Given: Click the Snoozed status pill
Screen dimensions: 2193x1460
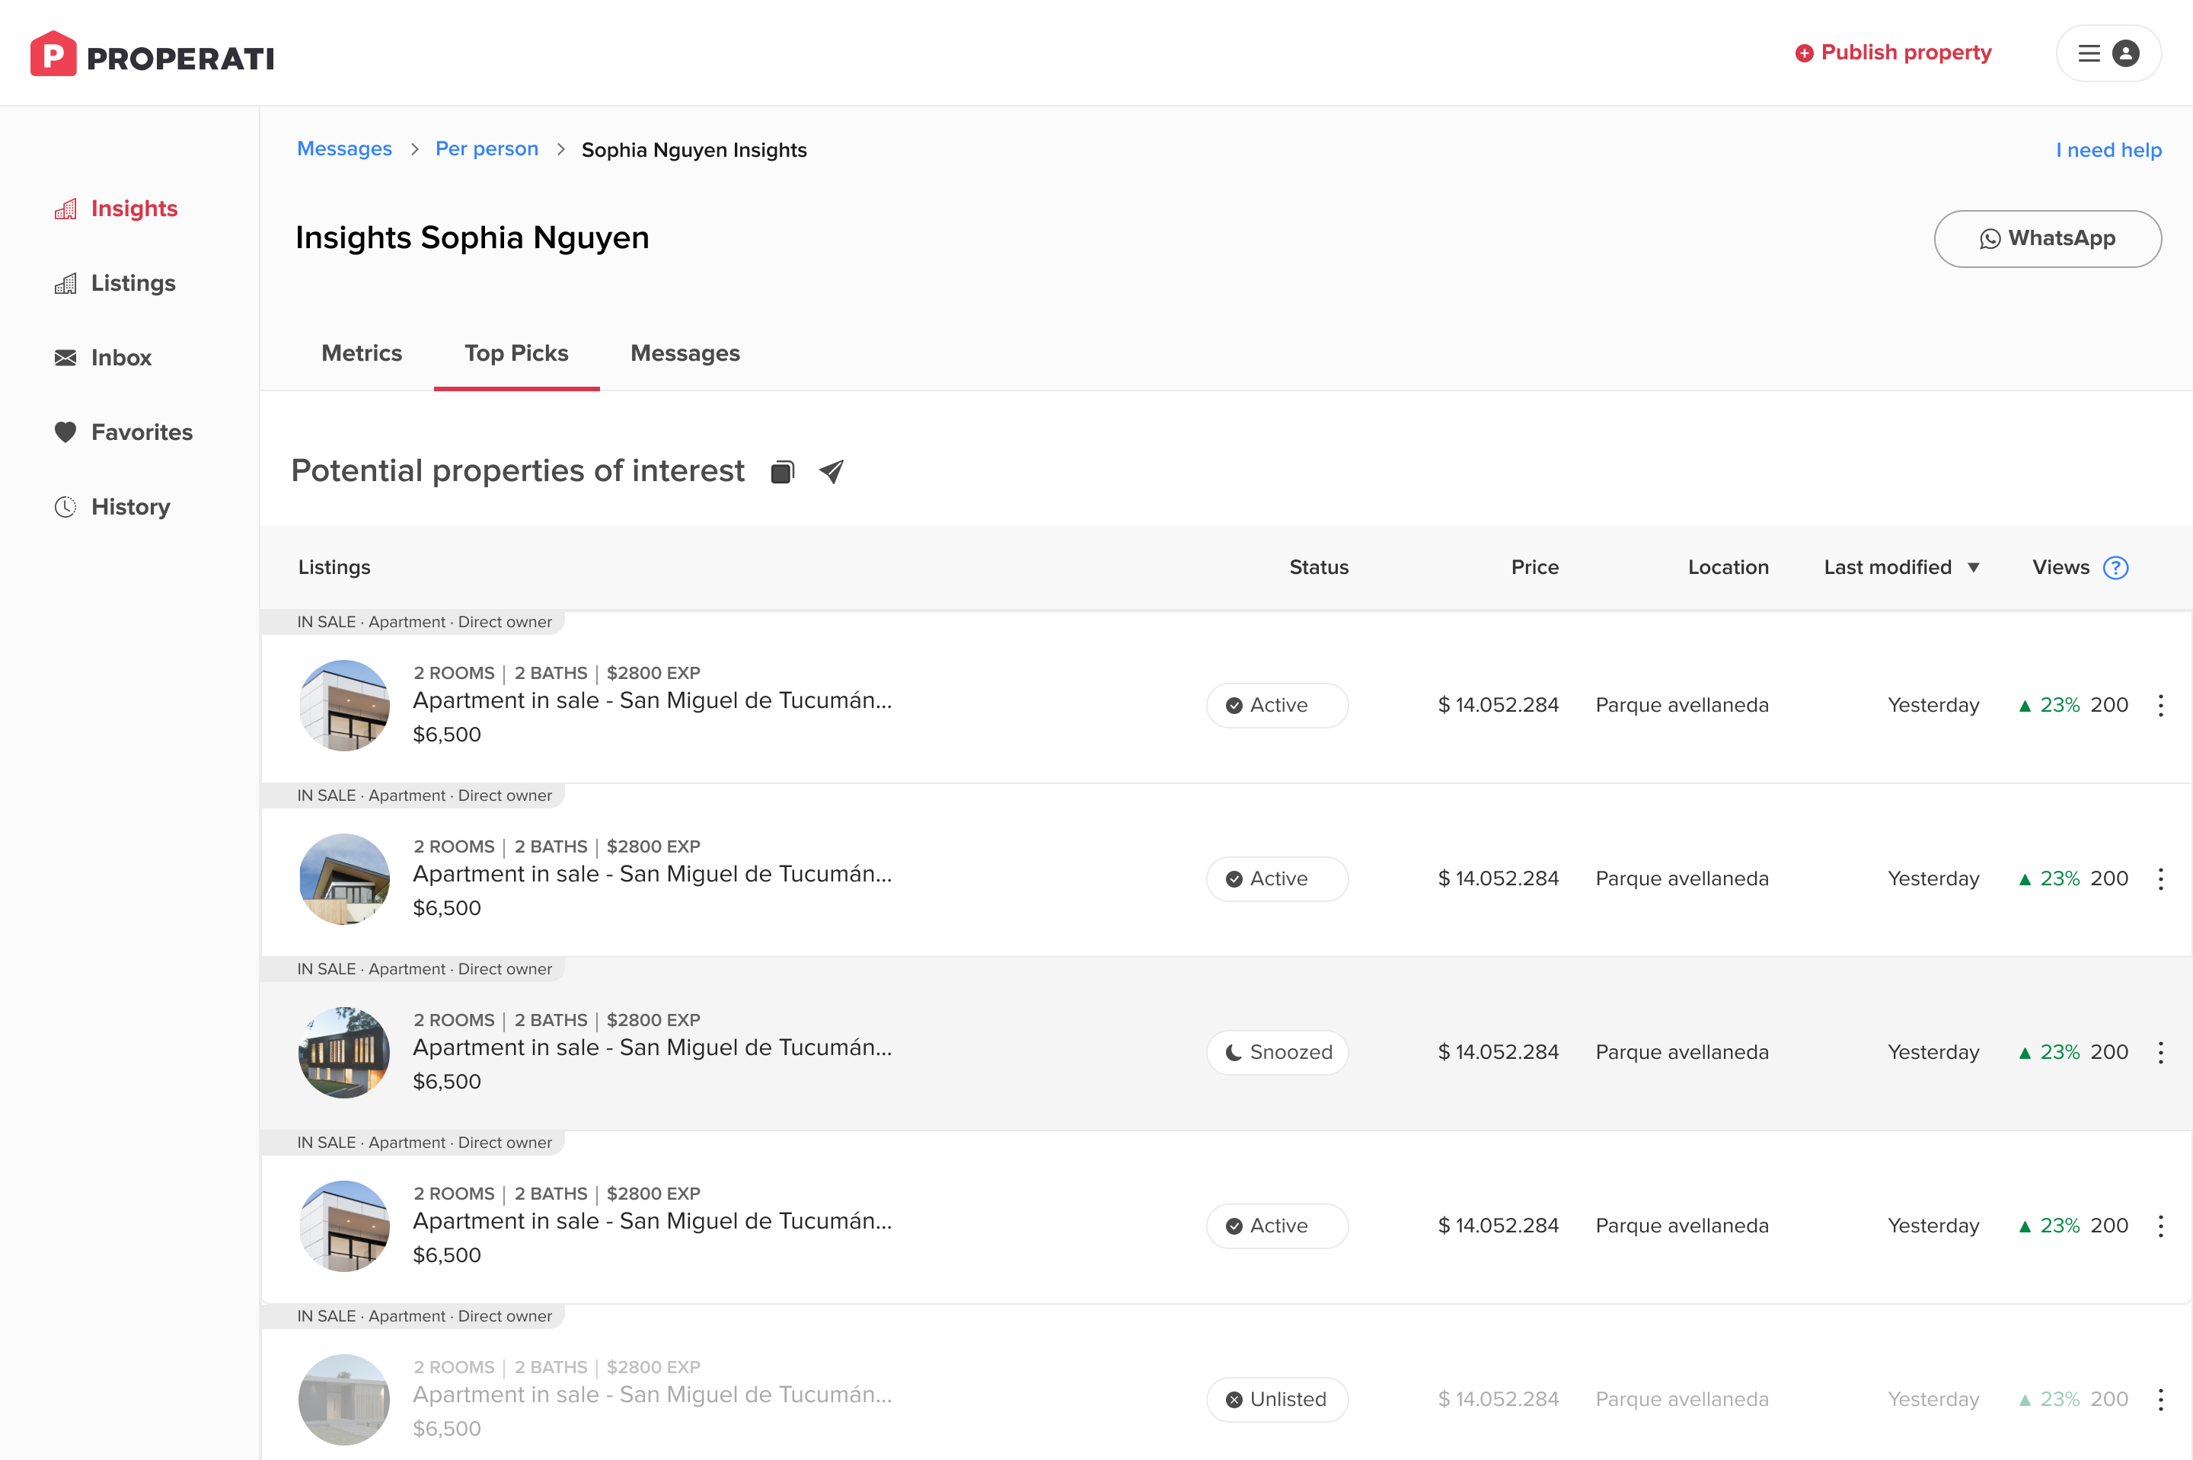Looking at the screenshot, I should (x=1277, y=1052).
